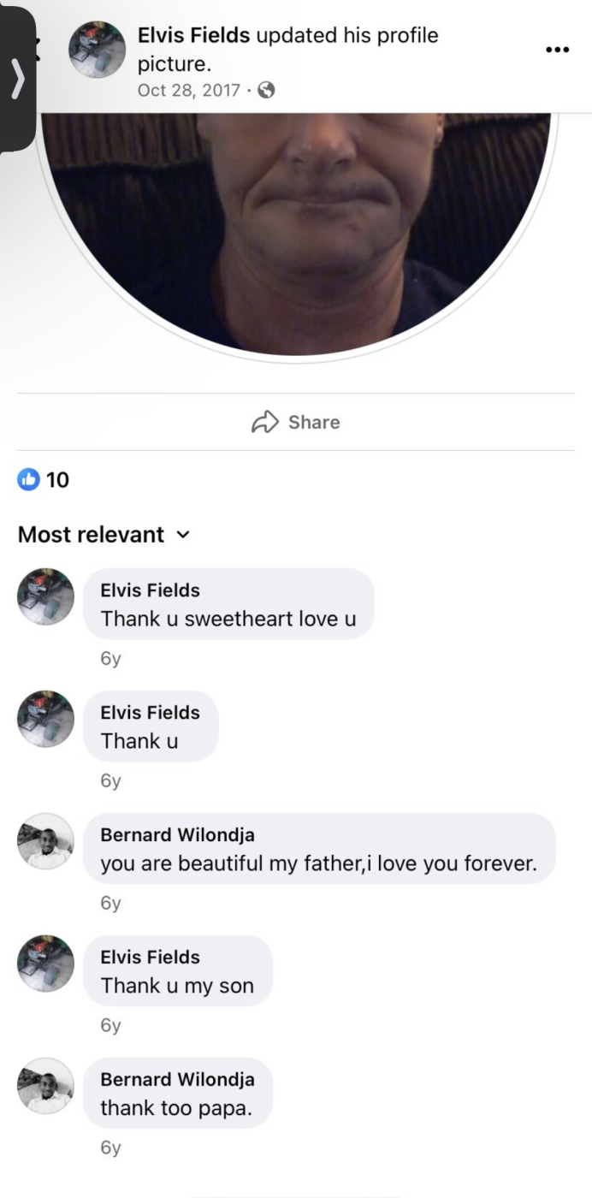Toggle a like on the 'Thank u' comment

151,726
